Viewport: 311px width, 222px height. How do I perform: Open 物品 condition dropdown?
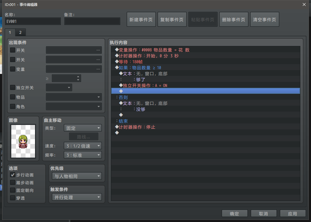74,97
